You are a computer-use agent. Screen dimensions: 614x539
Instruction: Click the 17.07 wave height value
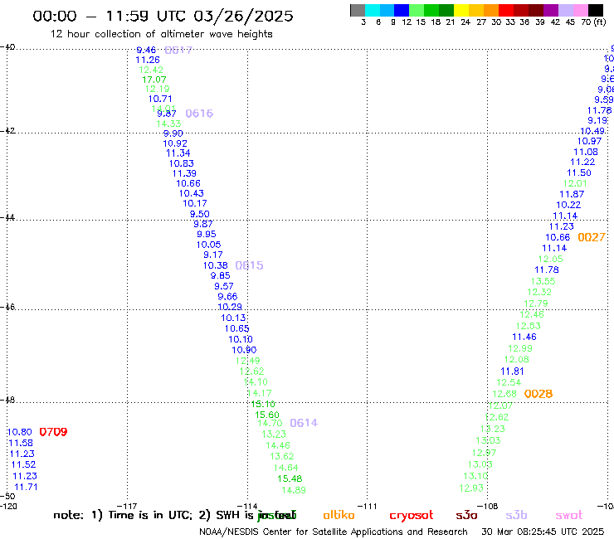(153, 80)
